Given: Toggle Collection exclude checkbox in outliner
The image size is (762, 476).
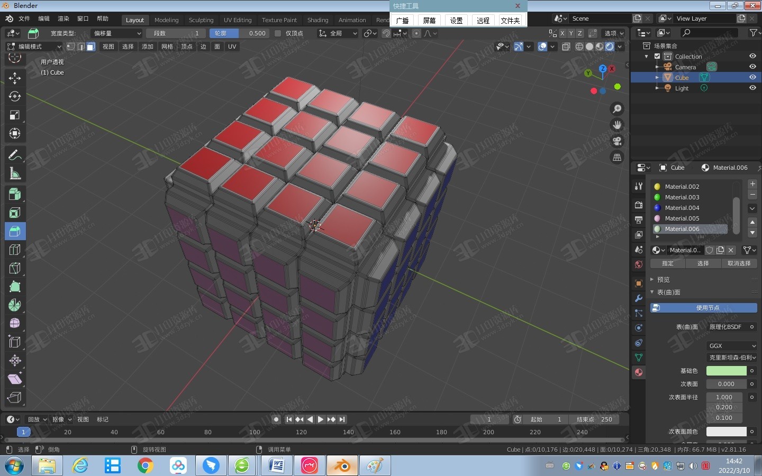Looking at the screenshot, I should click(657, 57).
